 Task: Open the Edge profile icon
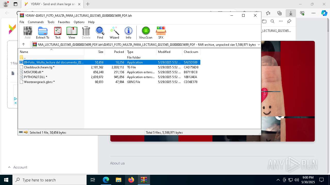pyautogui.click(x=6, y=4)
